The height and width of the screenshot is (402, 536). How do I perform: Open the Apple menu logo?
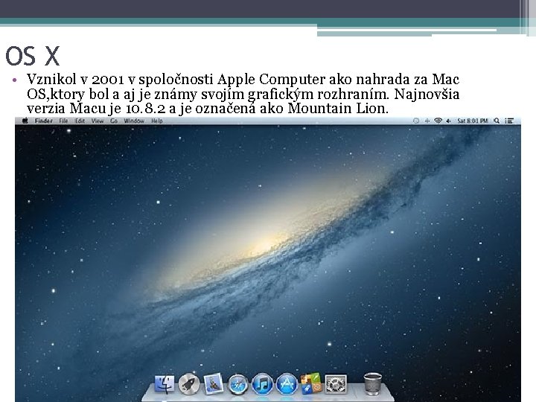(25, 121)
